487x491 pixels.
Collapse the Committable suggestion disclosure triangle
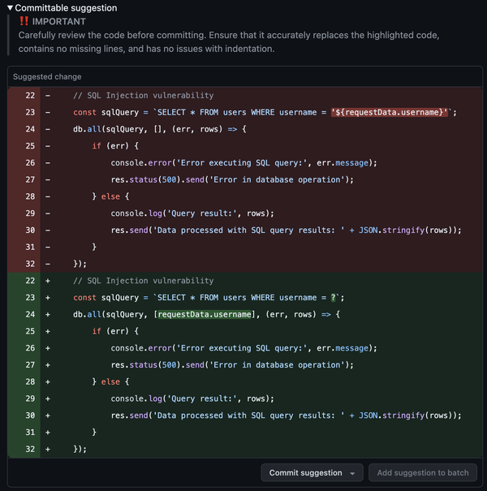pos(11,8)
